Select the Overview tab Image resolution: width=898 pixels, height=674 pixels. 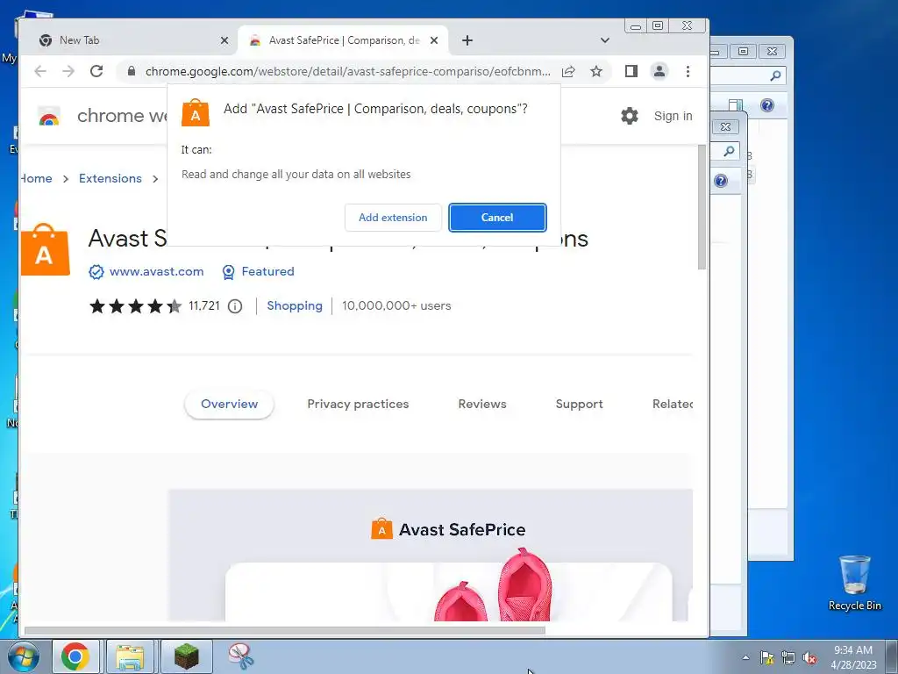point(229,404)
